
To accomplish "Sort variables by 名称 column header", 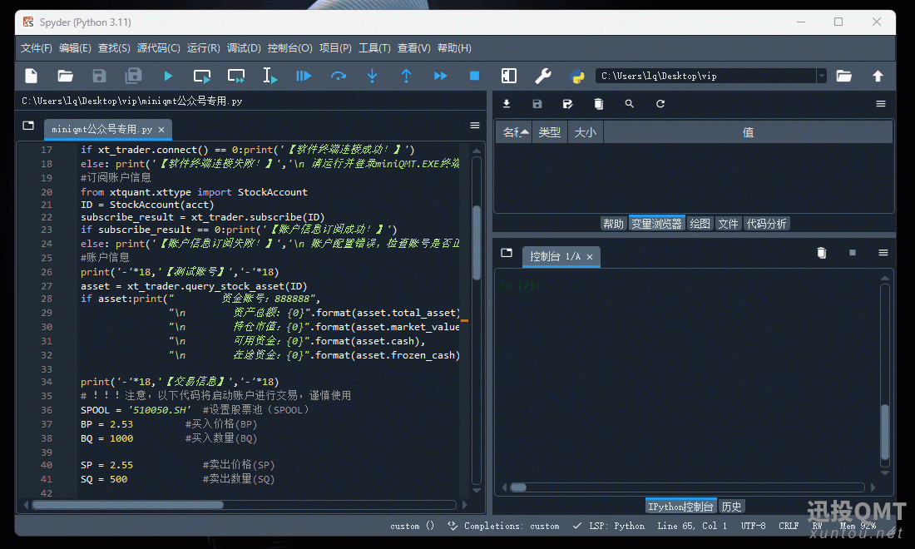I will pyautogui.click(x=513, y=132).
